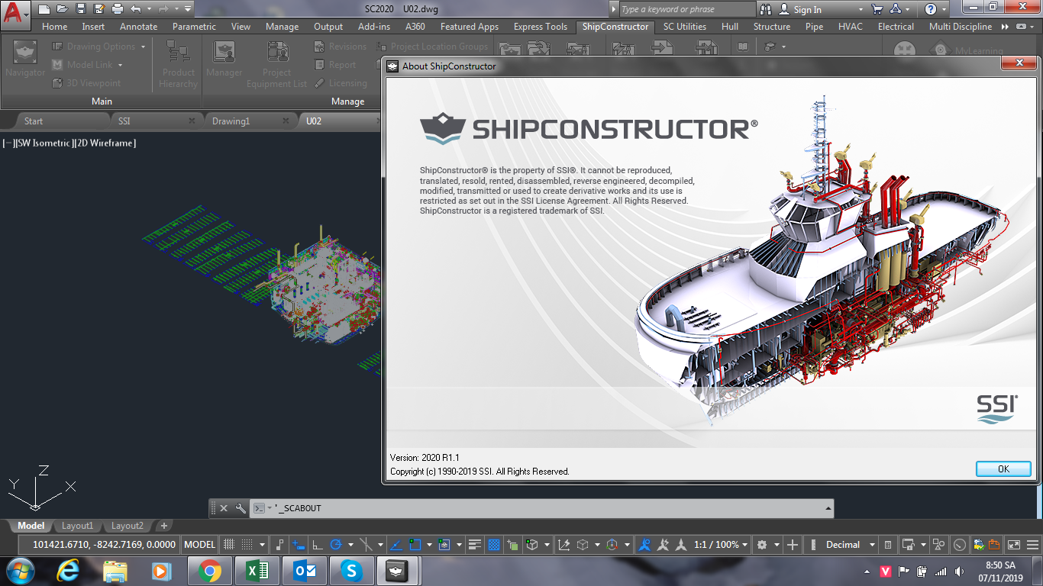Expand the Drawing Options dropdown
Image resolution: width=1043 pixels, height=586 pixels.
(x=143, y=47)
